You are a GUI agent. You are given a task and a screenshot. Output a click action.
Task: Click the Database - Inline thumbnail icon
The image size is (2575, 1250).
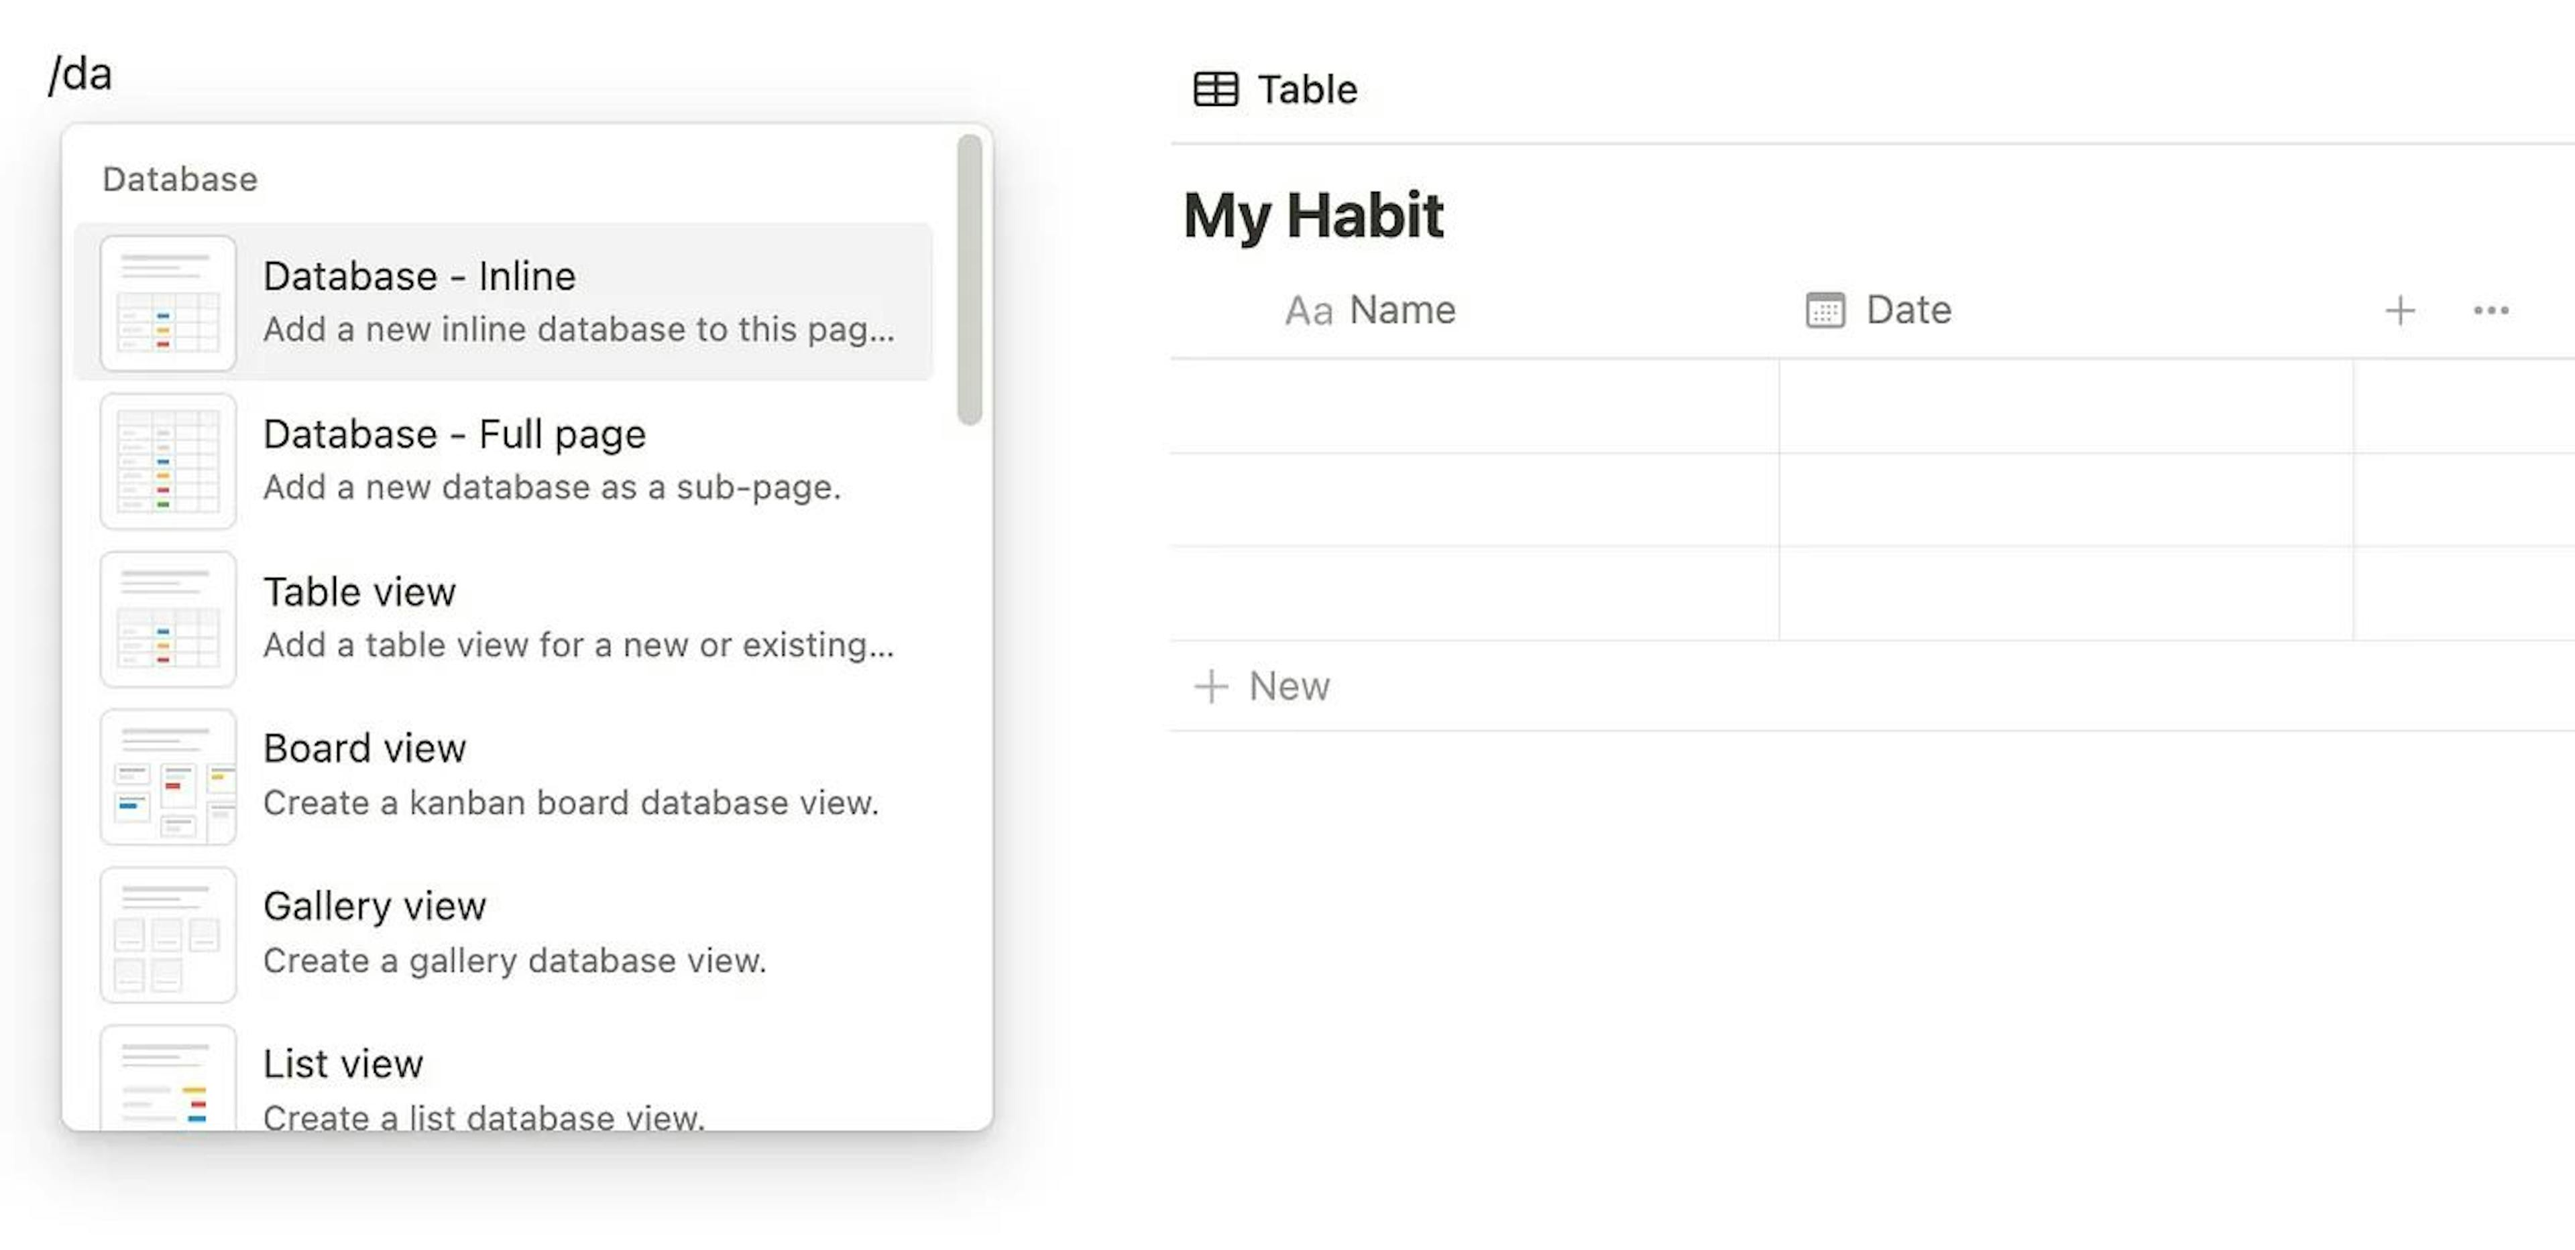(x=168, y=304)
